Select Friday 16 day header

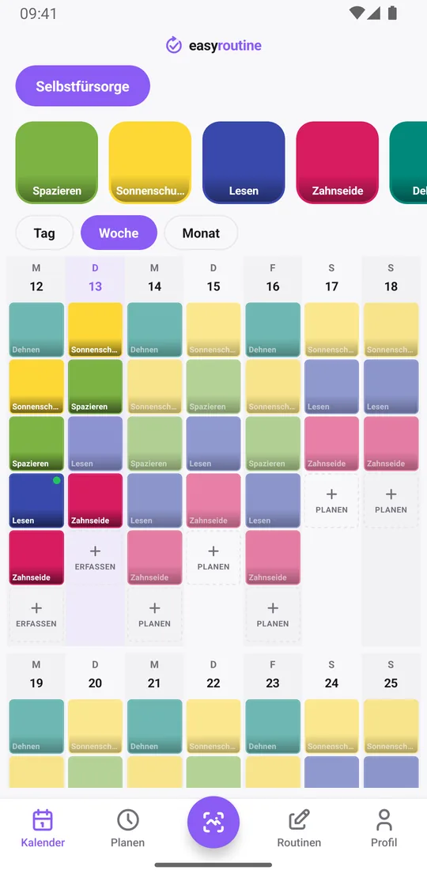[273, 278]
